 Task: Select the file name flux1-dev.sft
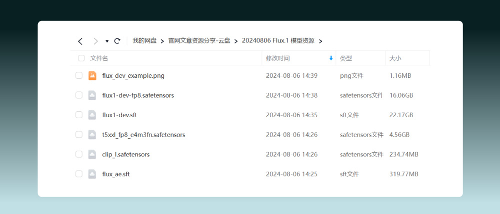(119, 115)
